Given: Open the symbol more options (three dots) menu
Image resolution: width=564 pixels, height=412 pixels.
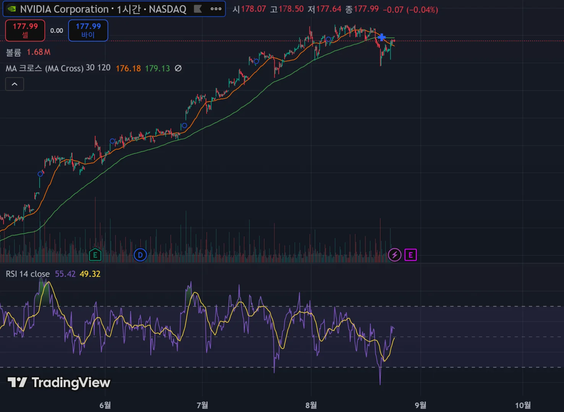Looking at the screenshot, I should 216,9.
